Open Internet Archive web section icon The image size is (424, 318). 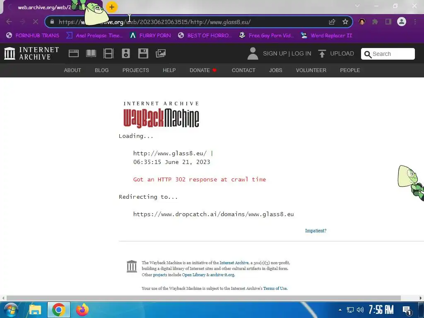[x=74, y=53]
